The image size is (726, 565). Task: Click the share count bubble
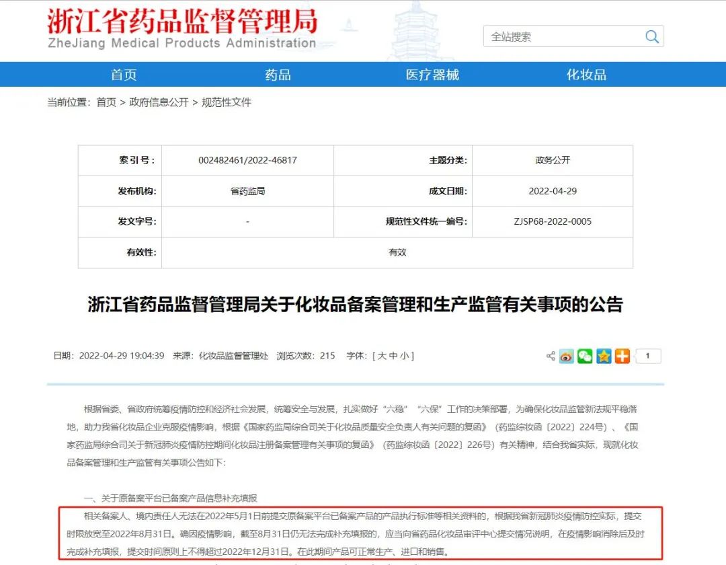coord(648,356)
